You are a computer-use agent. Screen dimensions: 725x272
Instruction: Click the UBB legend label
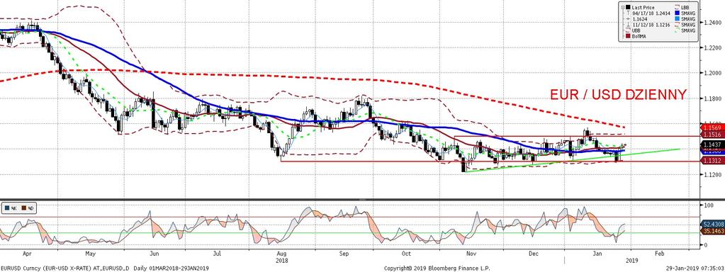[636, 30]
